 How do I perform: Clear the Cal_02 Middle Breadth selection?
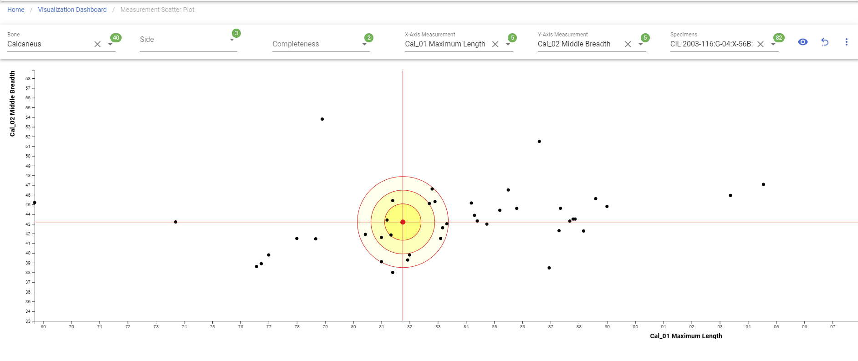[x=628, y=44]
